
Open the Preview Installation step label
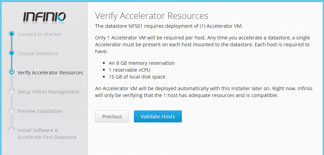tap(40, 111)
